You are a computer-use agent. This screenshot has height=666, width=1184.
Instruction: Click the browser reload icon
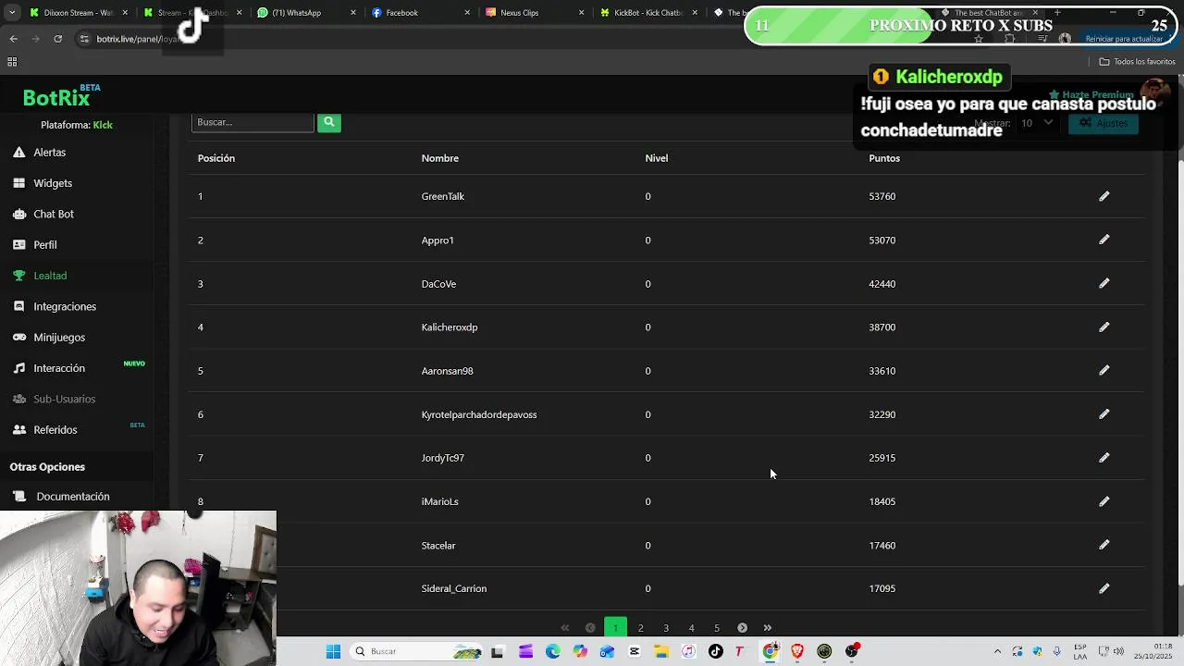57,39
